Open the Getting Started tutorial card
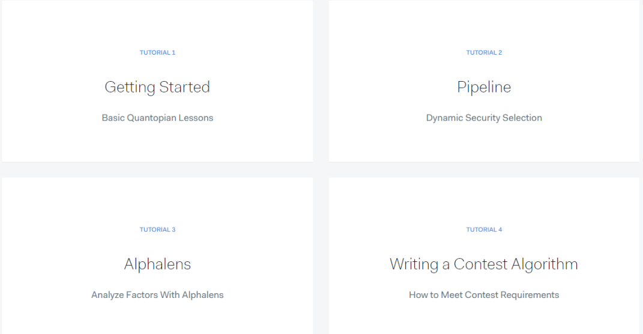The height and width of the screenshot is (334, 643). [x=157, y=144]
